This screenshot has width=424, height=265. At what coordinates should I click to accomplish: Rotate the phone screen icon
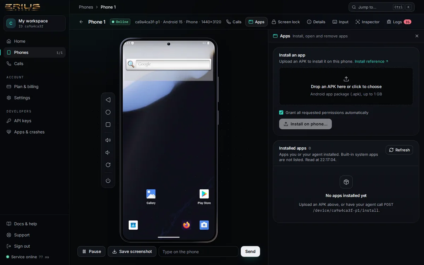click(108, 165)
